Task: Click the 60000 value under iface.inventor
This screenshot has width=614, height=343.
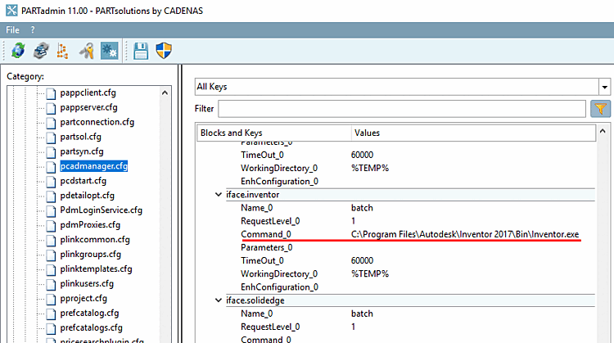Action: point(362,261)
